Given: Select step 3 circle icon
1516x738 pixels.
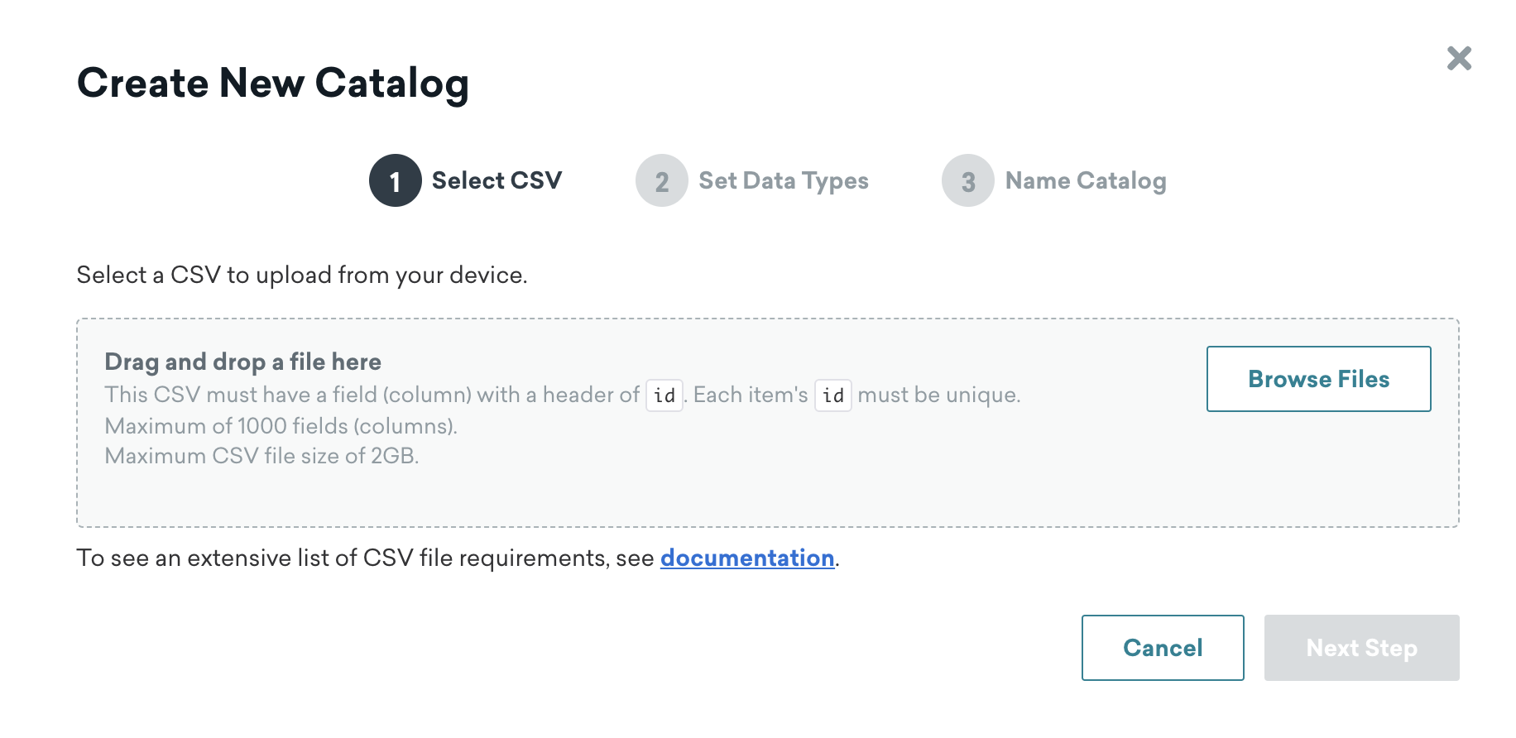Looking at the screenshot, I should 968,180.
